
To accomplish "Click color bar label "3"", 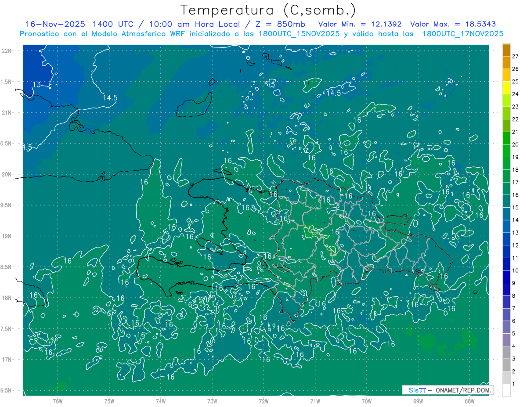I will [x=513, y=359].
